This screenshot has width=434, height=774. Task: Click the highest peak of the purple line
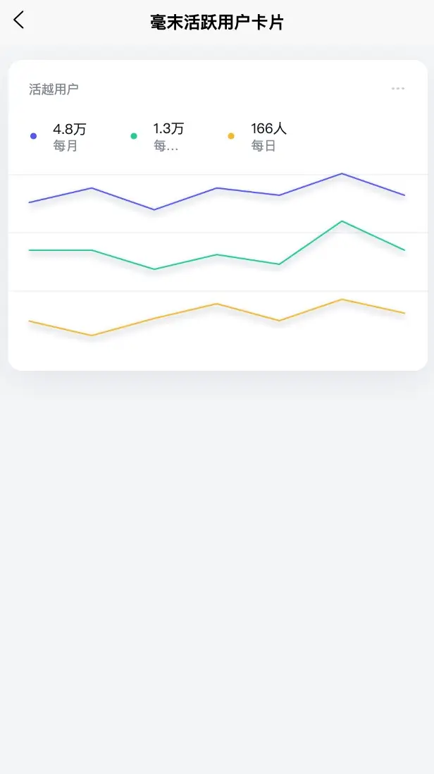(342, 173)
